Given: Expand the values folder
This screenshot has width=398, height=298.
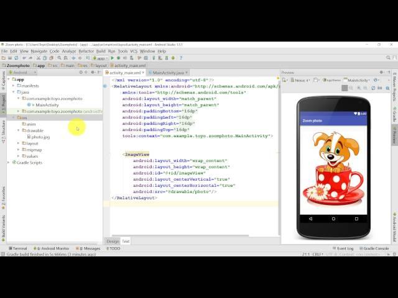Looking at the screenshot, I should click(x=19, y=156).
